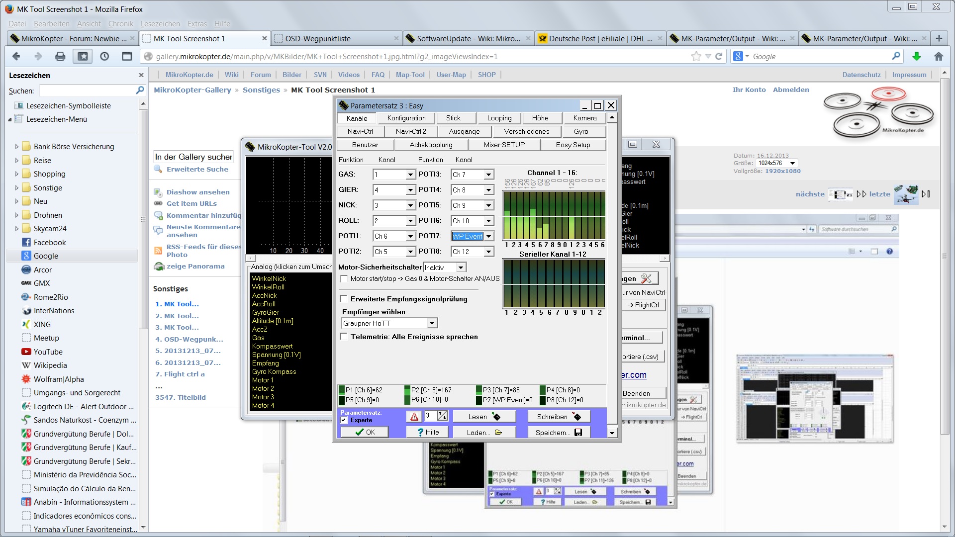Viewport: 955px width, 537px height.
Task: Go to the Firefox home page icon
Action: [x=939, y=56]
